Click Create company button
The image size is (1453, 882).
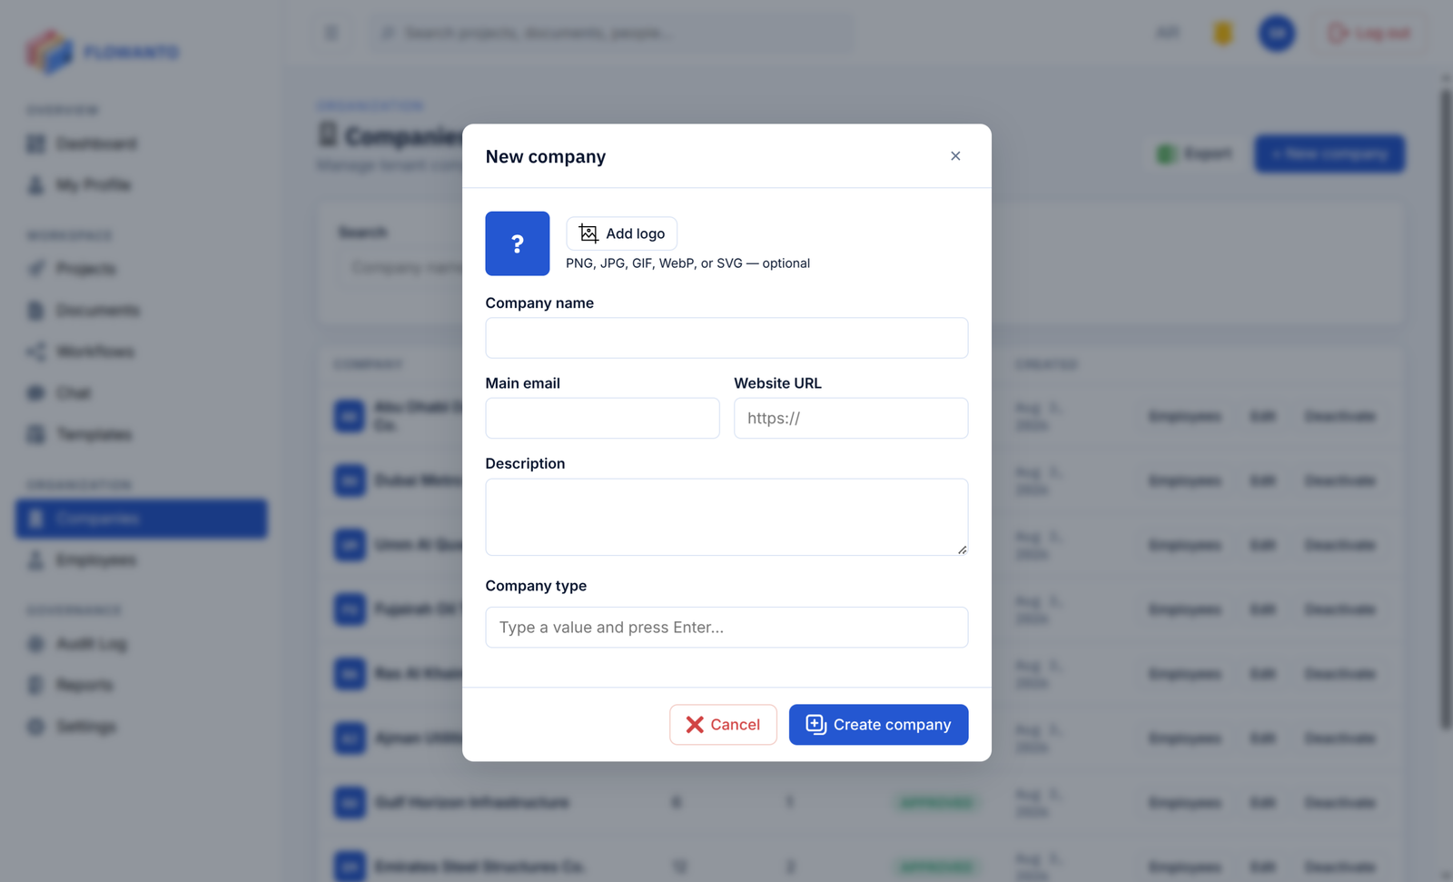(878, 725)
